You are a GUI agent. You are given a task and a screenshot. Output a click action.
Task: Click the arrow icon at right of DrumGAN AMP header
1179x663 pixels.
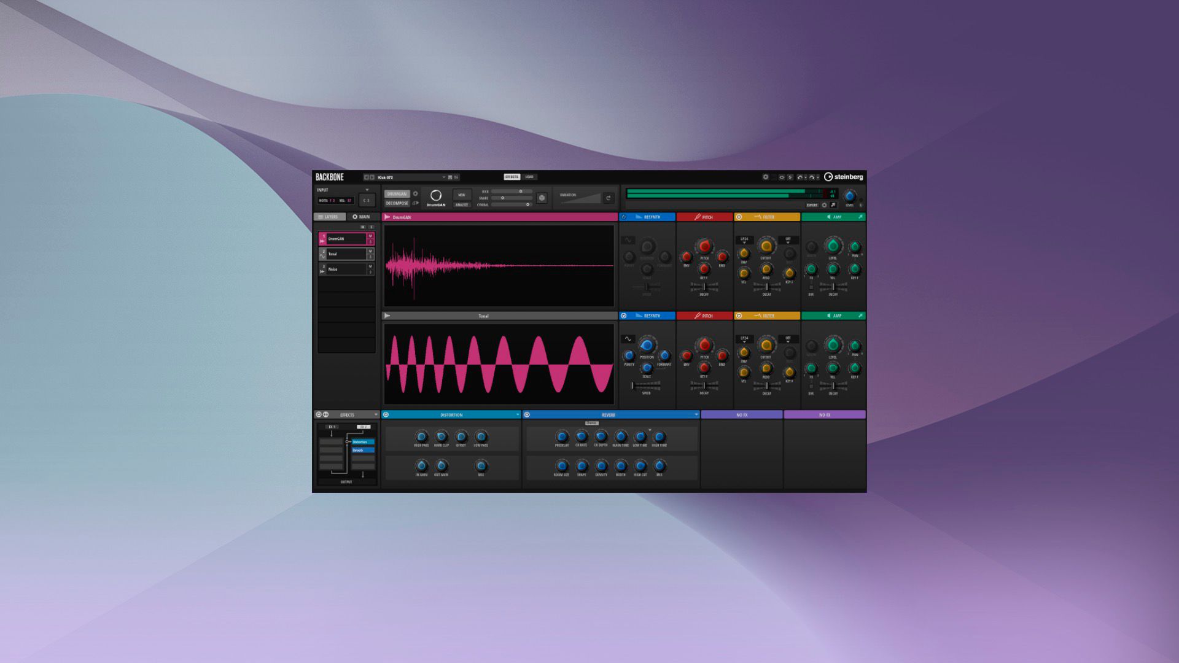860,217
